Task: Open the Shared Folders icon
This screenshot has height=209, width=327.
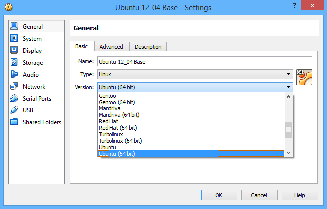Action: click(x=14, y=122)
